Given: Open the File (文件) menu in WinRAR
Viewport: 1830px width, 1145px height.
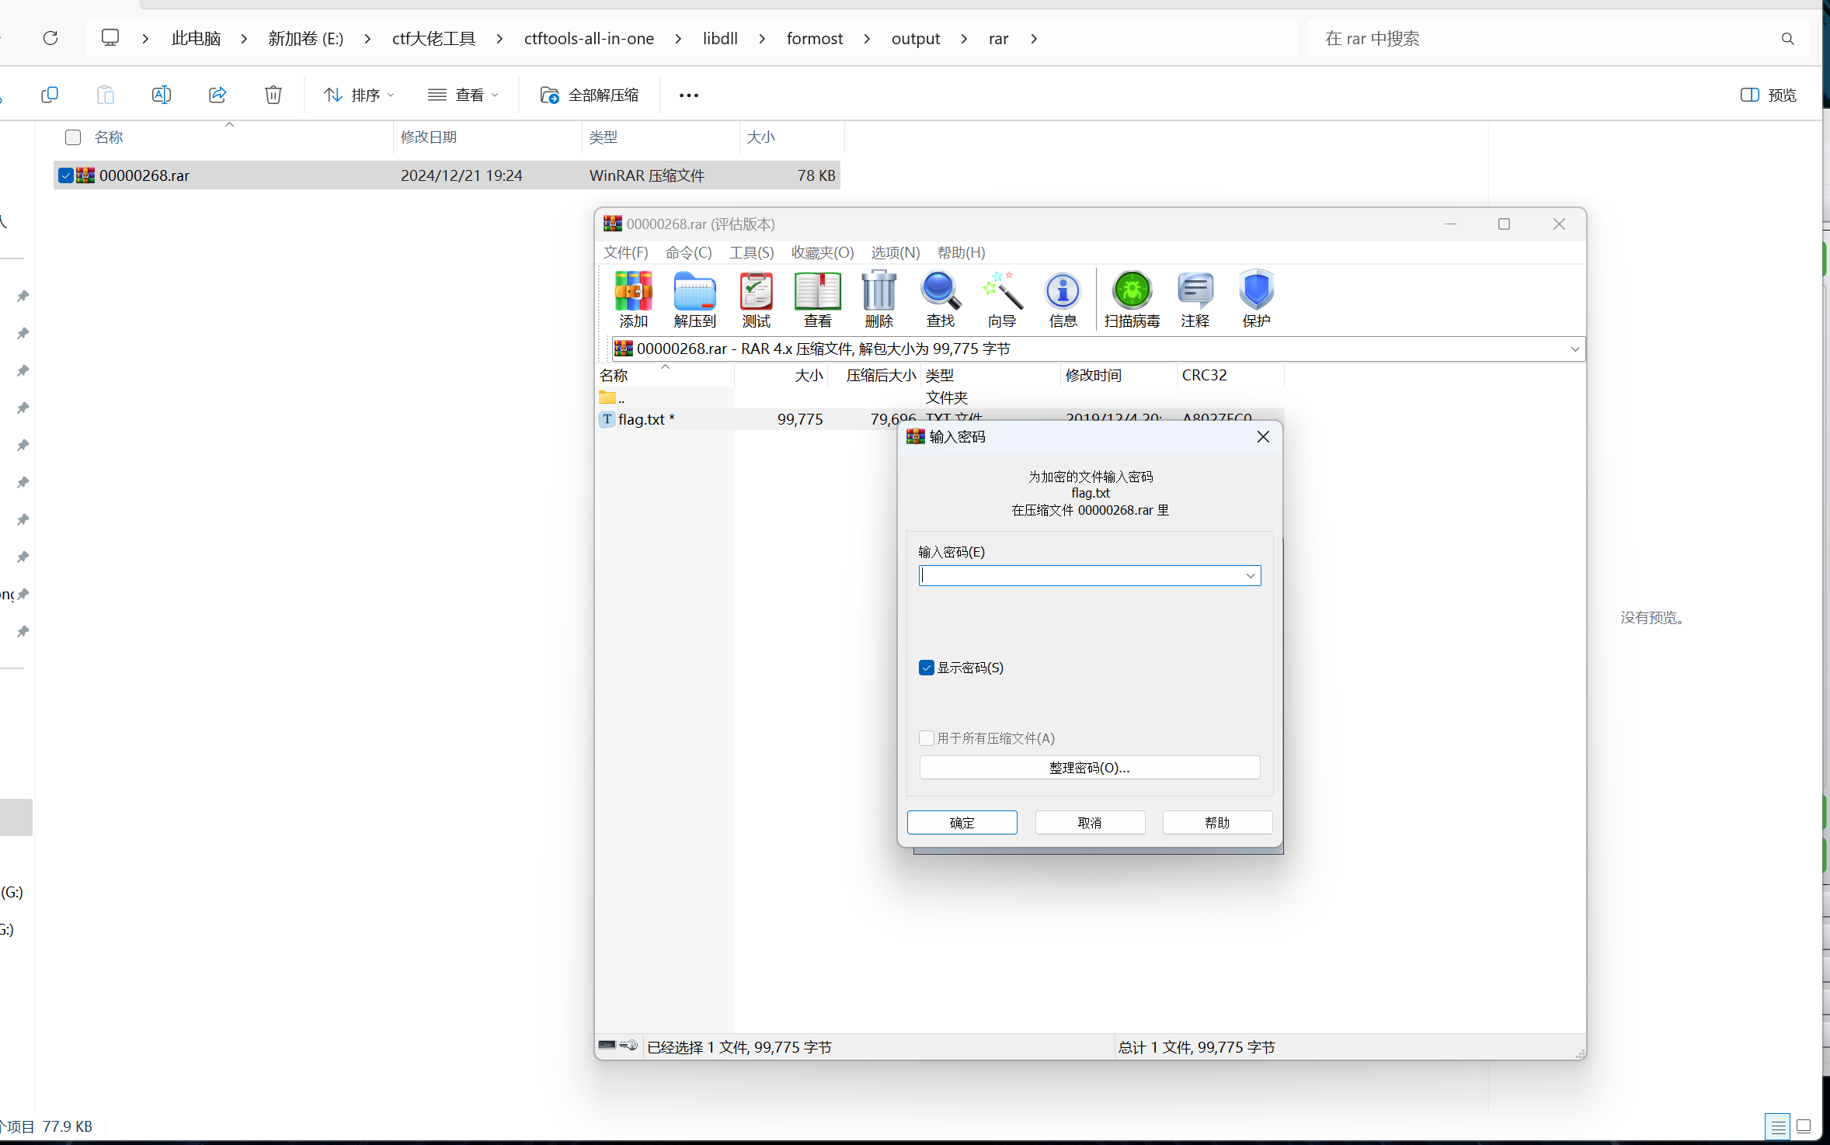Looking at the screenshot, I should pyautogui.click(x=625, y=252).
